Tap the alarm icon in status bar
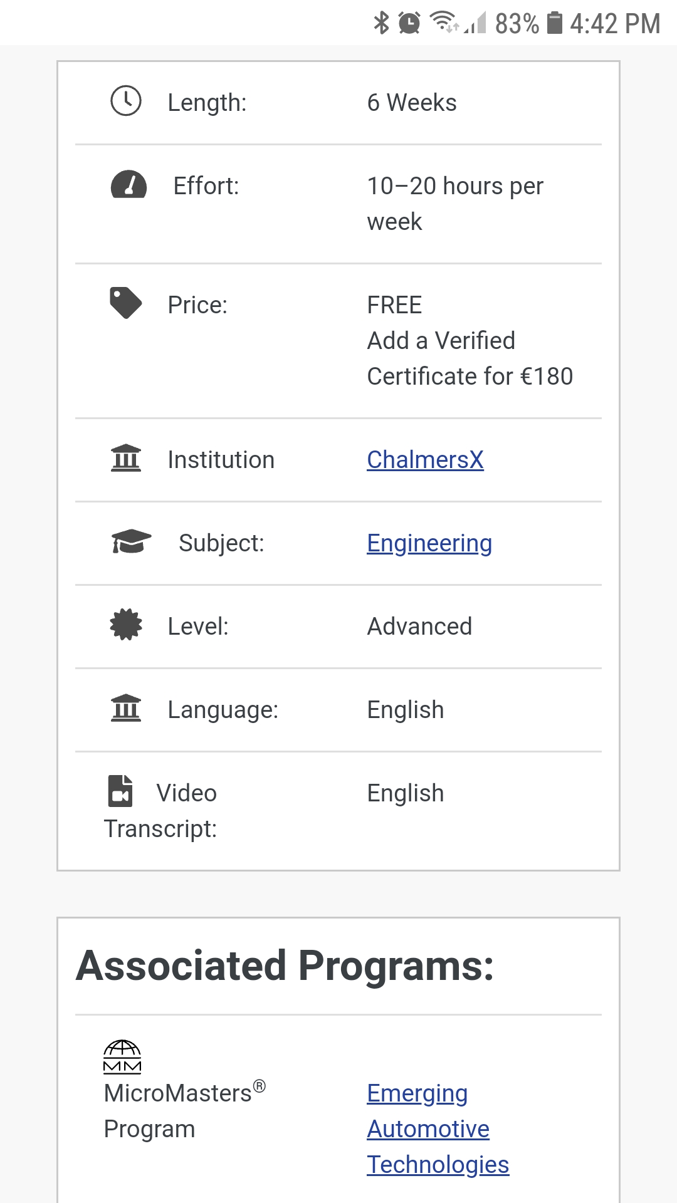The height and width of the screenshot is (1203, 677). coord(409,23)
